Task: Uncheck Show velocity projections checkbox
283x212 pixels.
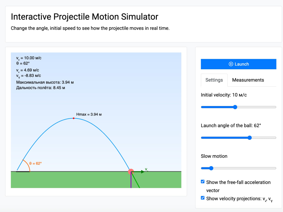Action: (203, 198)
